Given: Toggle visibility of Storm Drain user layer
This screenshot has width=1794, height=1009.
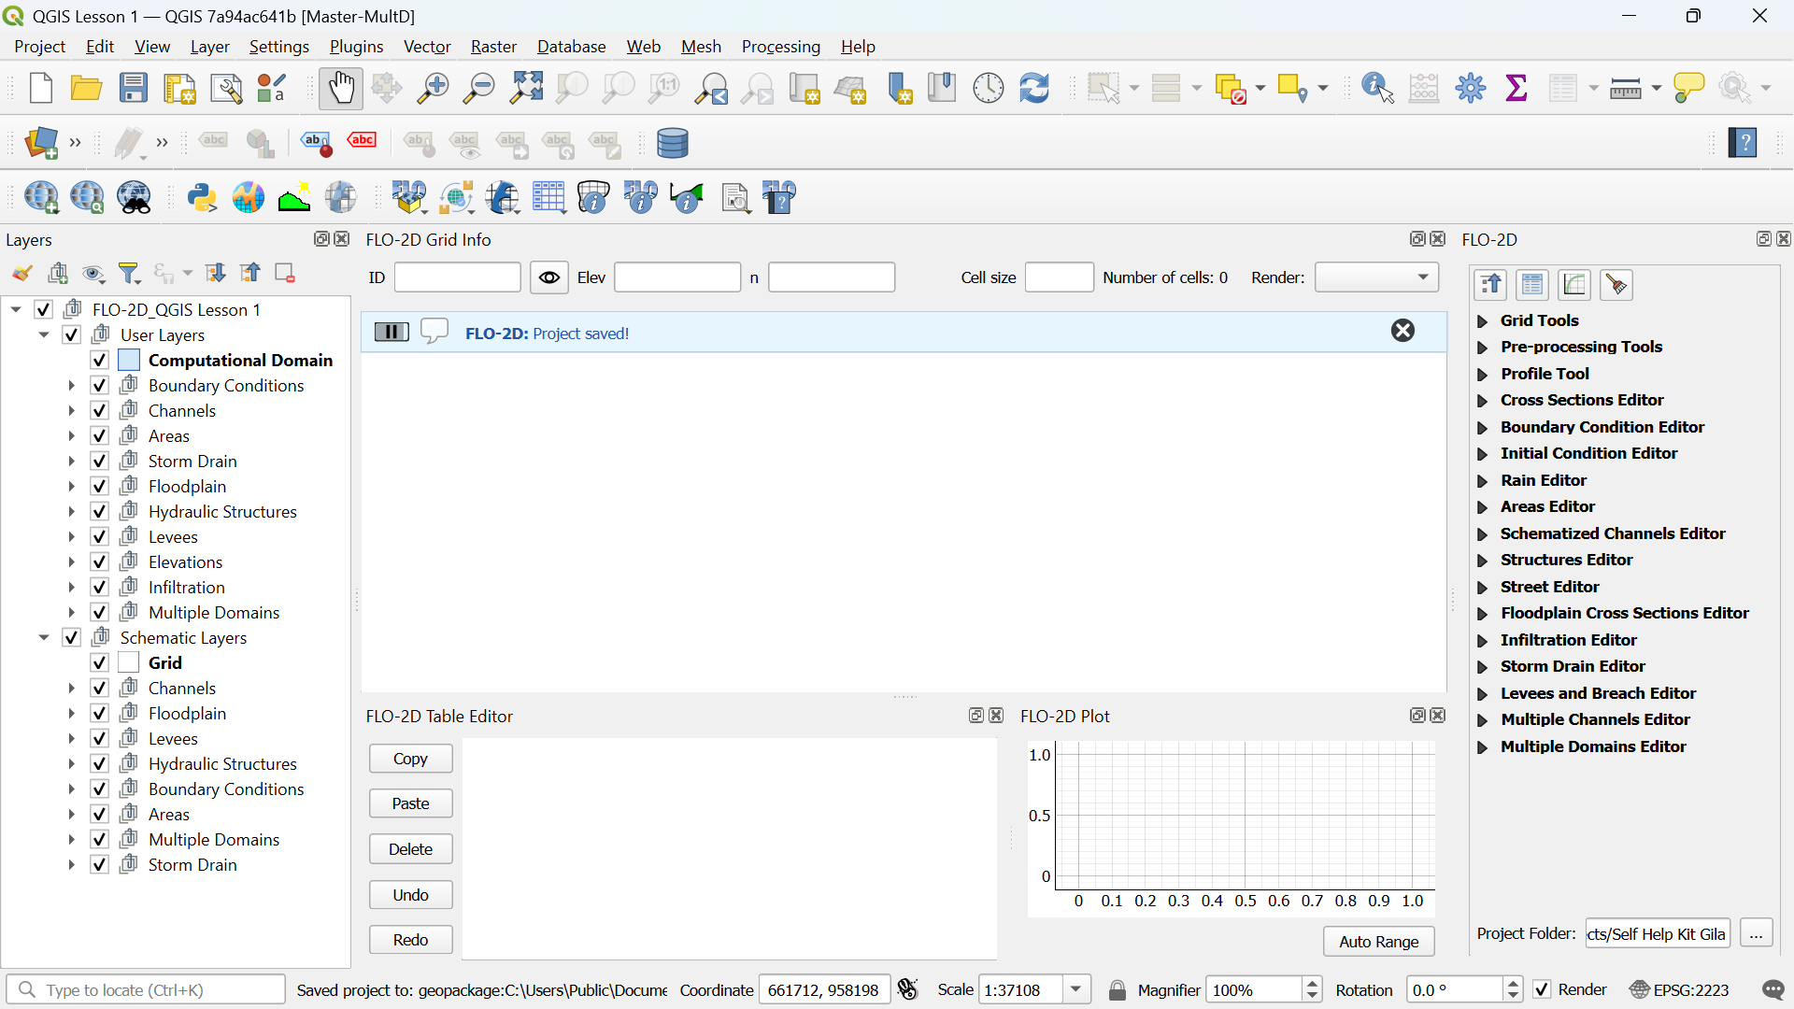Looking at the screenshot, I should [100, 462].
